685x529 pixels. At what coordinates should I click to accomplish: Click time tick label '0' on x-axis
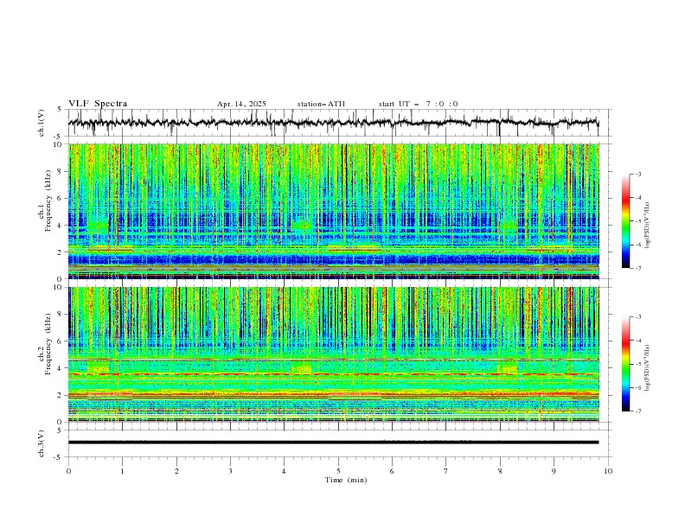[x=68, y=471]
